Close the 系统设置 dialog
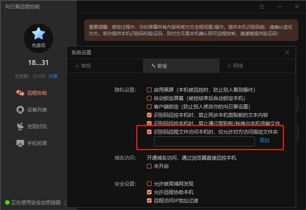The width and height of the screenshot is (306, 210). (287, 53)
